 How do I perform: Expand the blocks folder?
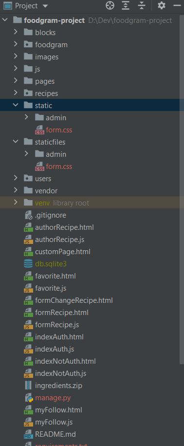[x=16, y=32]
